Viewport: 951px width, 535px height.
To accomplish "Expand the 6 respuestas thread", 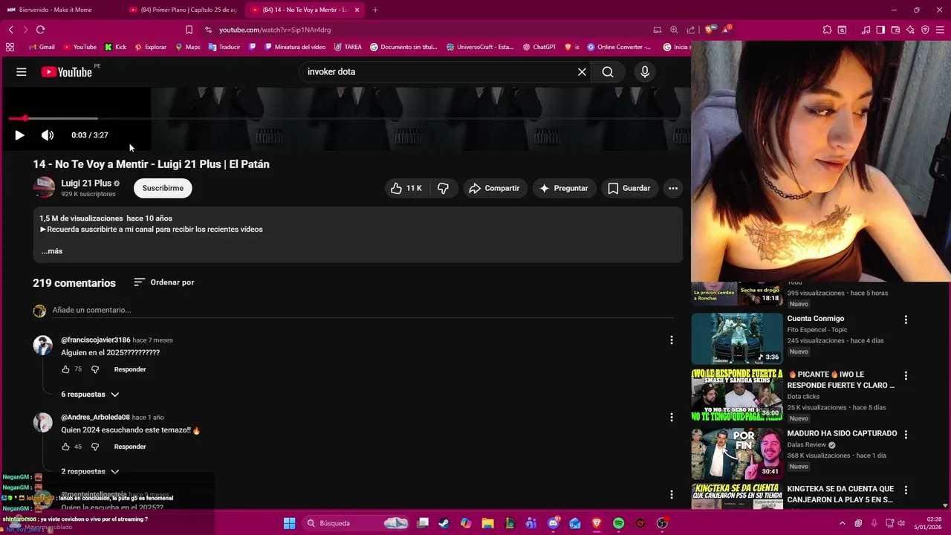I will tap(90, 395).
